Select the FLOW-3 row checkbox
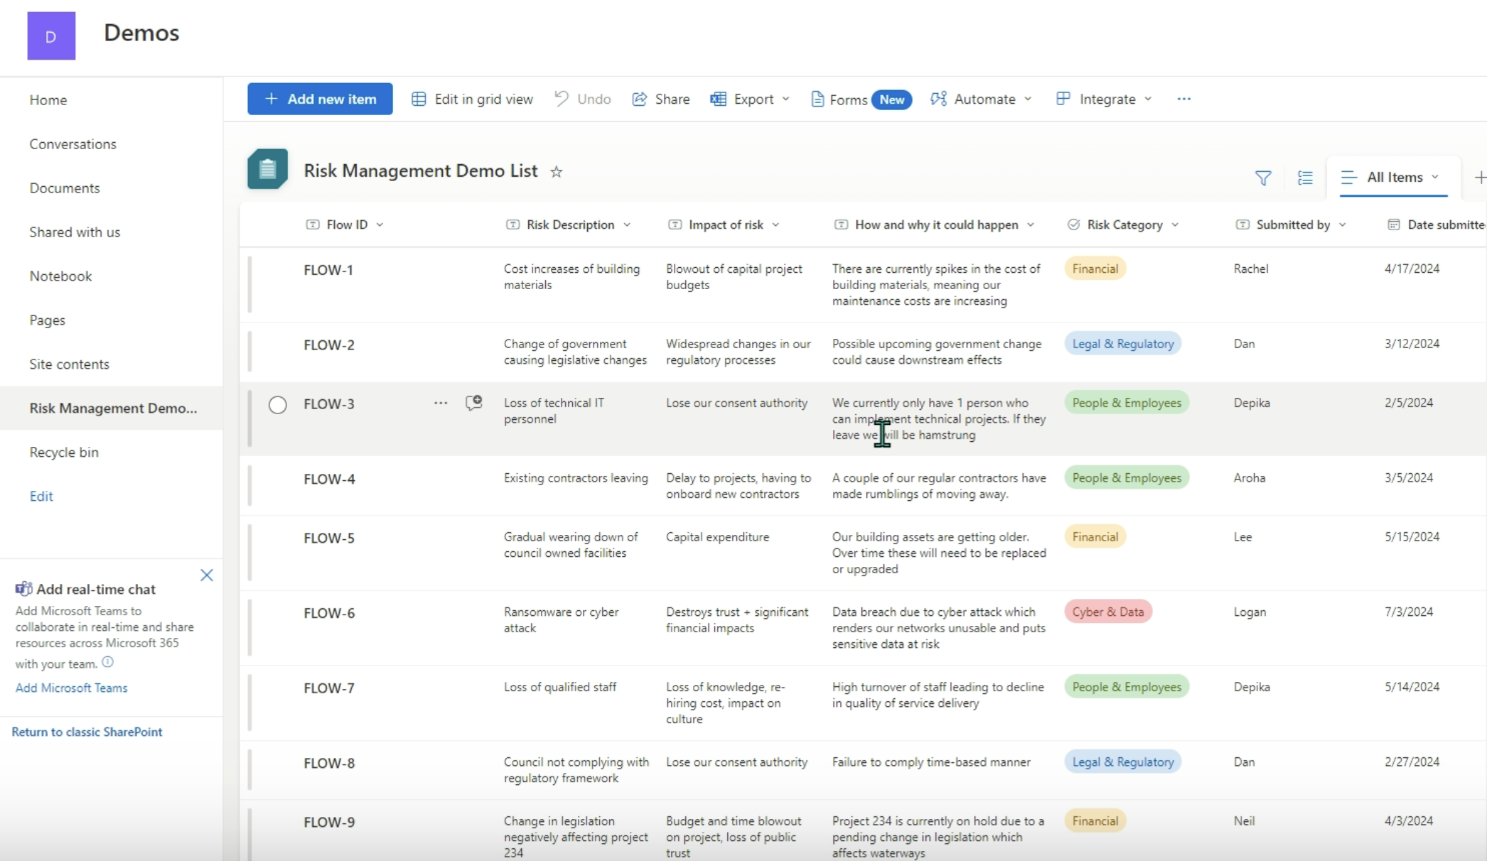 [x=277, y=404]
